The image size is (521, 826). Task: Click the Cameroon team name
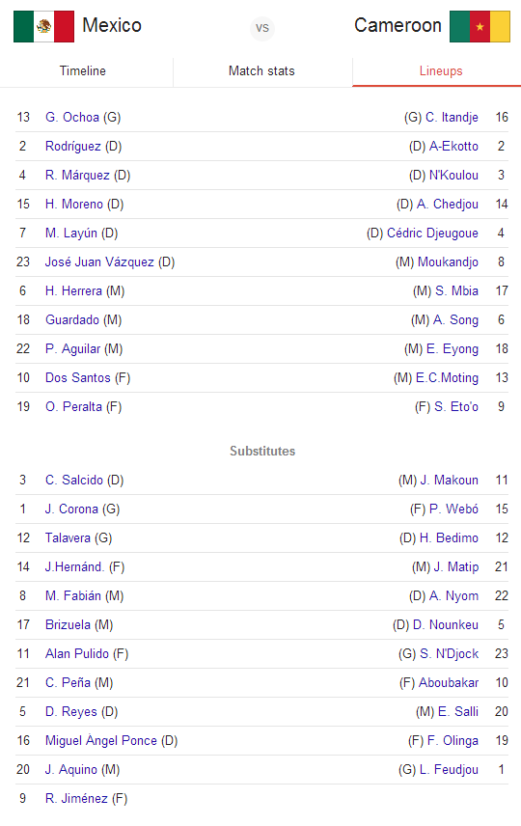click(x=398, y=25)
